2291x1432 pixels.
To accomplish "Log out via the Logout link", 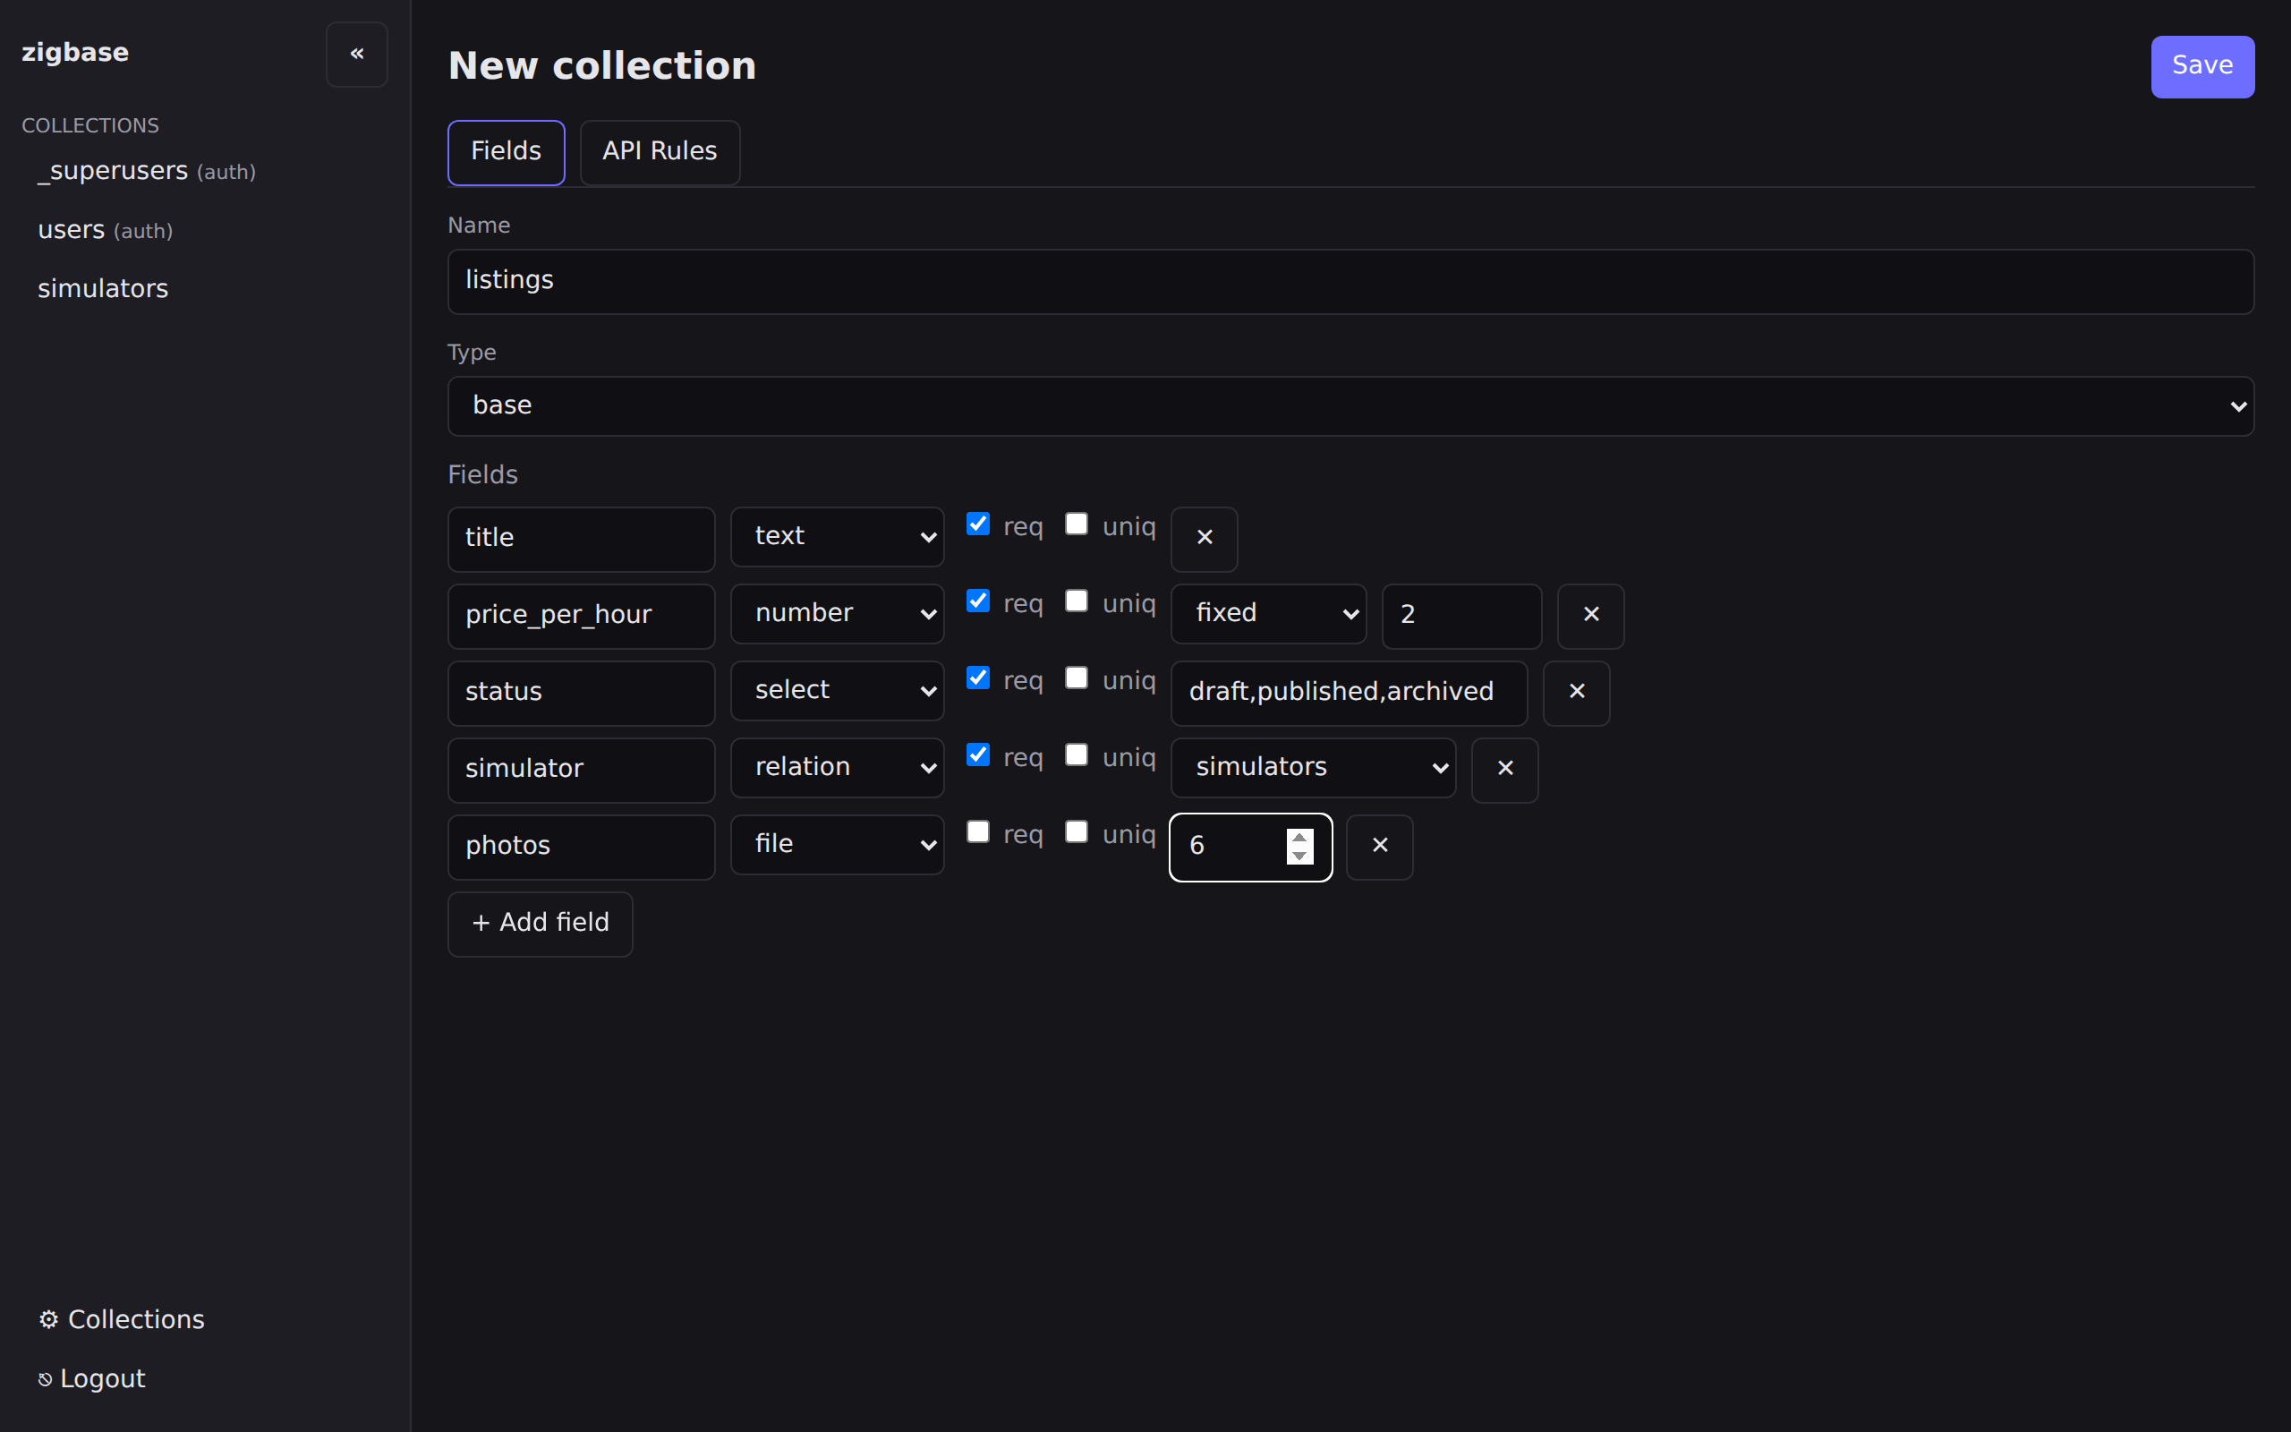I will coord(91,1379).
